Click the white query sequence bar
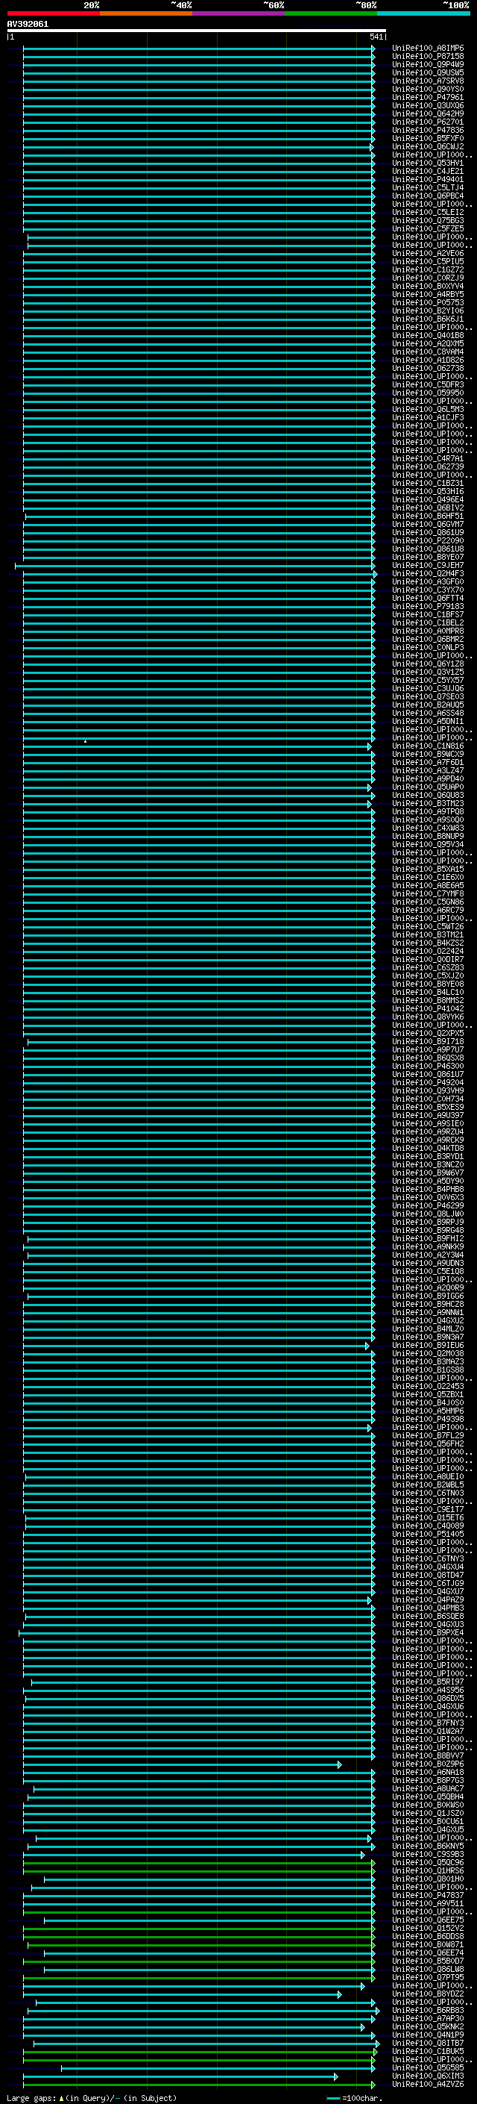Image resolution: width=477 pixels, height=2104 pixels. point(197,30)
